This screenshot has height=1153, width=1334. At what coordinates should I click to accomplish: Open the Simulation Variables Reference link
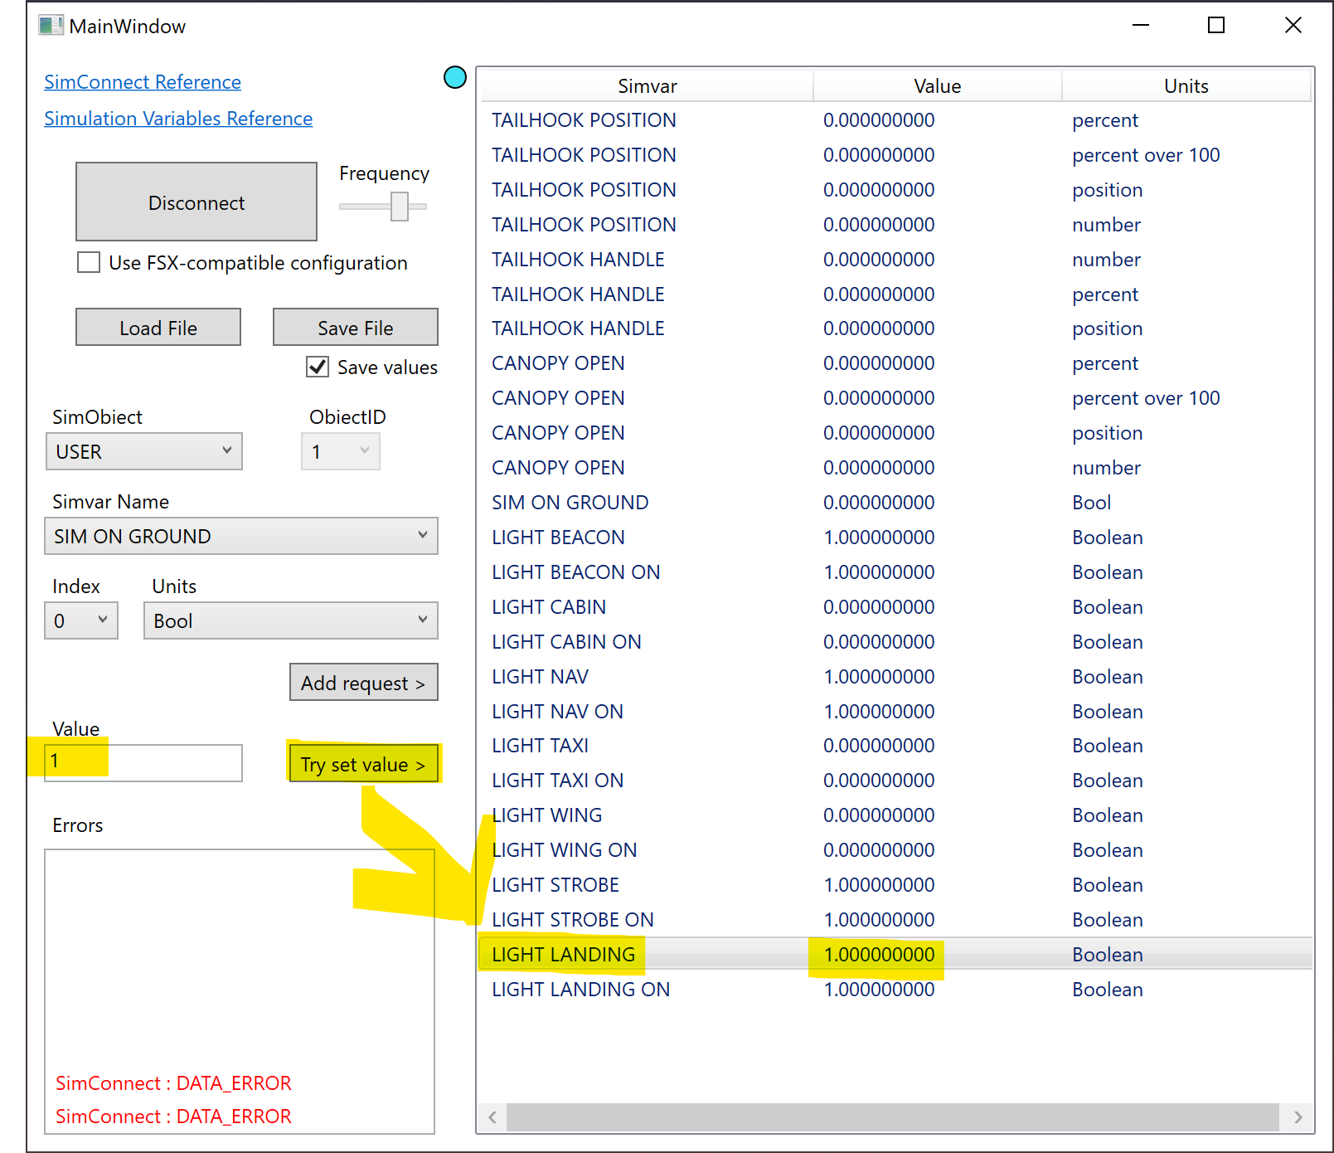coord(177,118)
